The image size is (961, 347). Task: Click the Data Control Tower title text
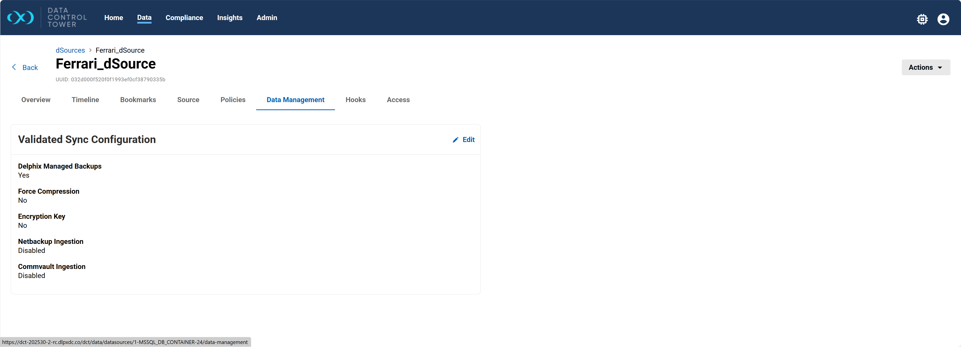[67, 18]
